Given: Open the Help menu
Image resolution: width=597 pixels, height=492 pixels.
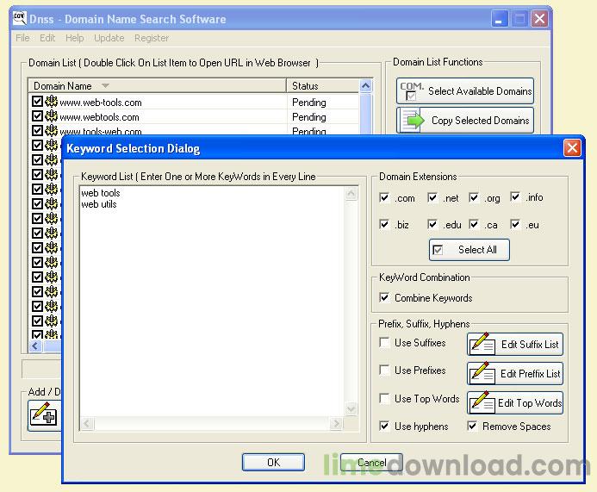Looking at the screenshot, I should tap(75, 38).
